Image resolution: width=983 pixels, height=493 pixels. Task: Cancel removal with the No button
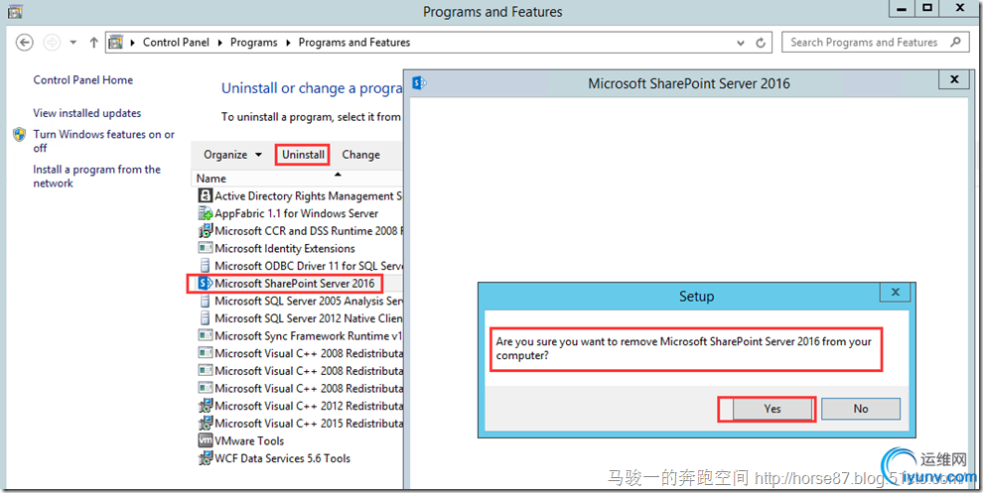[x=861, y=409]
